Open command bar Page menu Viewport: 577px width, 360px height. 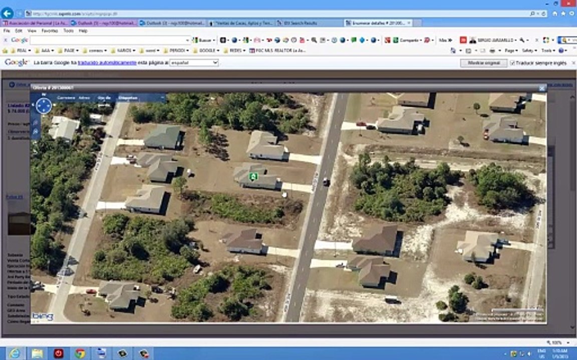[511, 50]
